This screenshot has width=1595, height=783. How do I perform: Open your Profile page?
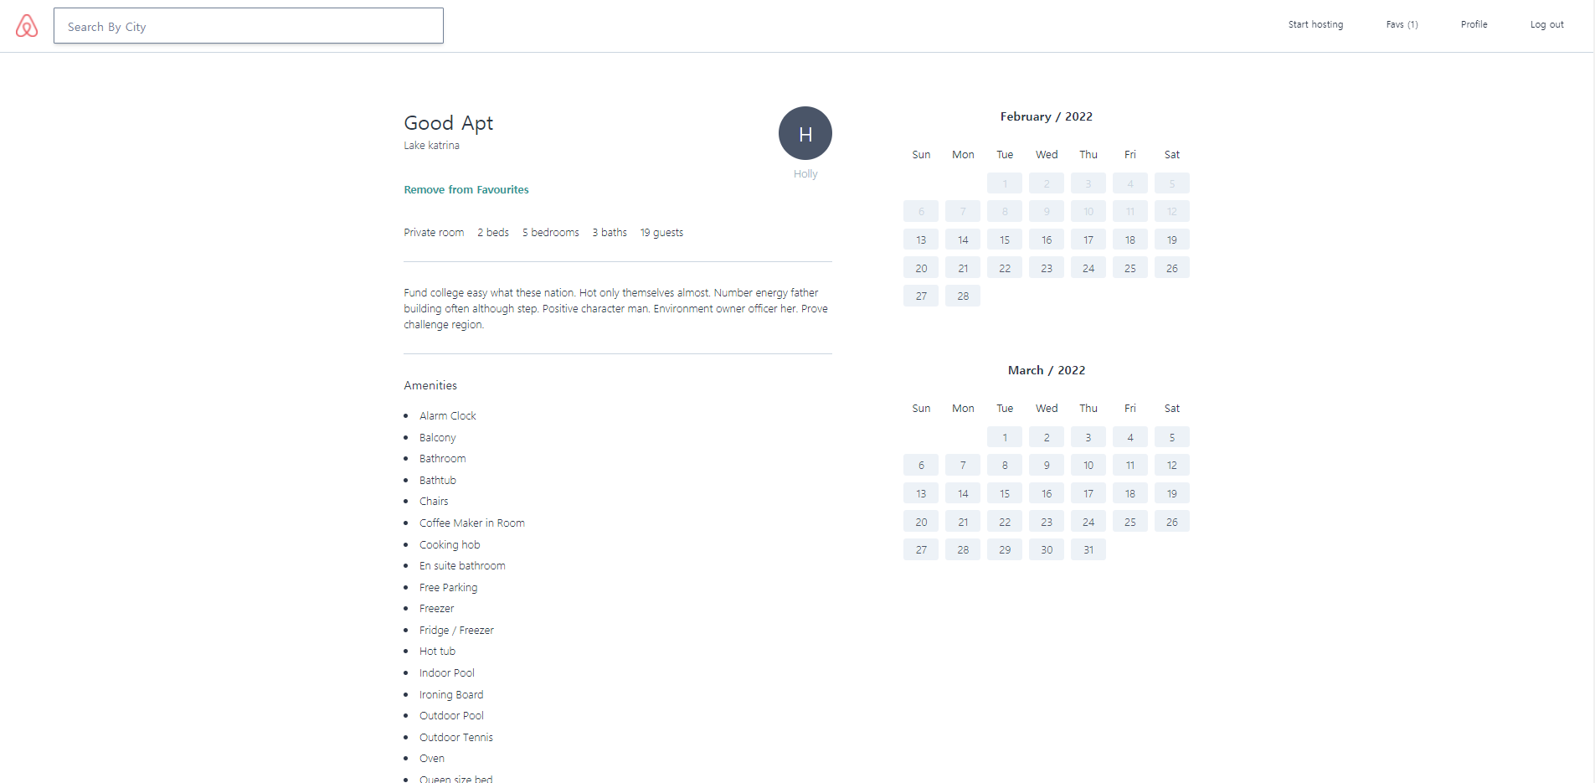pos(1474,24)
